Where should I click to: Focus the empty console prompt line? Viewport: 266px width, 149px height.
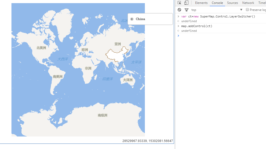(221, 36)
